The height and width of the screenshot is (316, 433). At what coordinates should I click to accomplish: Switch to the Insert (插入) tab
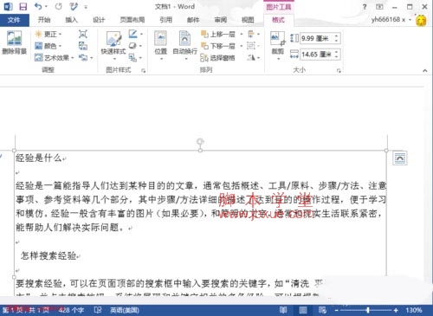point(71,20)
